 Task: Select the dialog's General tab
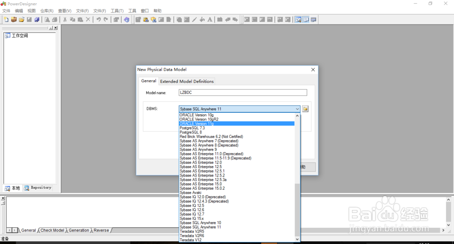[x=148, y=81]
